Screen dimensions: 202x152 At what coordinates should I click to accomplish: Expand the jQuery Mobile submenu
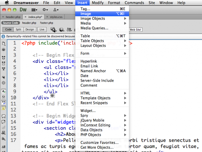click(x=102, y=120)
